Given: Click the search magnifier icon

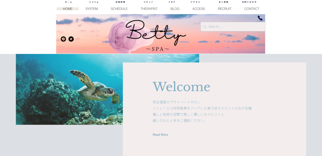Looking at the screenshot, I should coord(205,27).
